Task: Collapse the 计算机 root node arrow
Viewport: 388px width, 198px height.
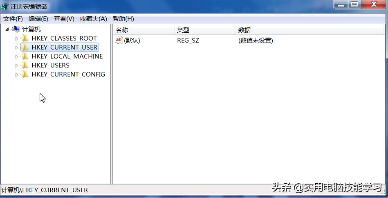Action: pyautogui.click(x=7, y=29)
